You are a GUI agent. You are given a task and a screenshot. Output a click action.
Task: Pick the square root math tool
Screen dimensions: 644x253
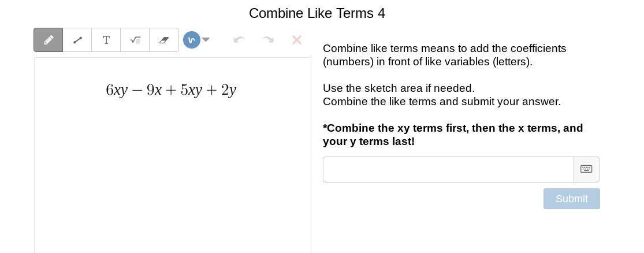(135, 40)
